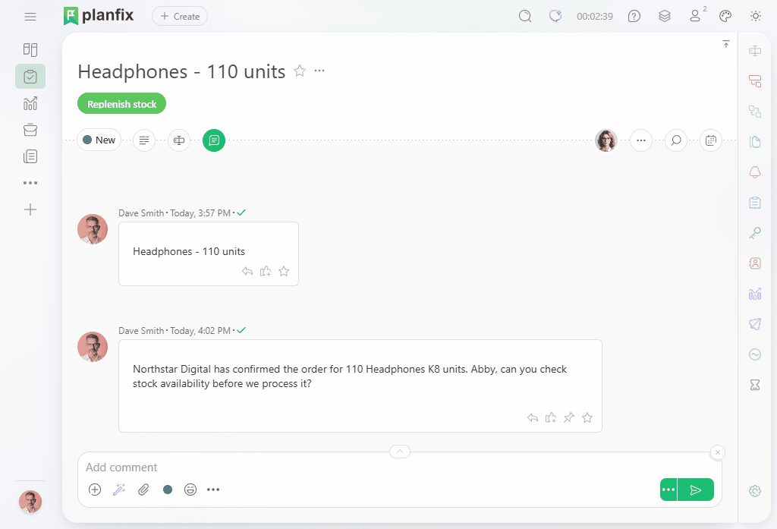This screenshot has width=777, height=529.
Task: Expand the comment editor with up chevron
Action: (400, 452)
